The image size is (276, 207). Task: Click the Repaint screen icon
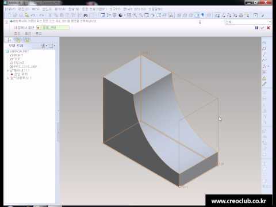tap(103, 16)
